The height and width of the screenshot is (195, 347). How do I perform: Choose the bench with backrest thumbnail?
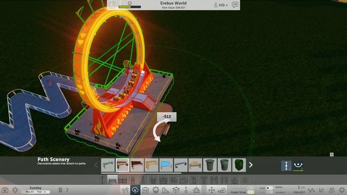(195, 165)
